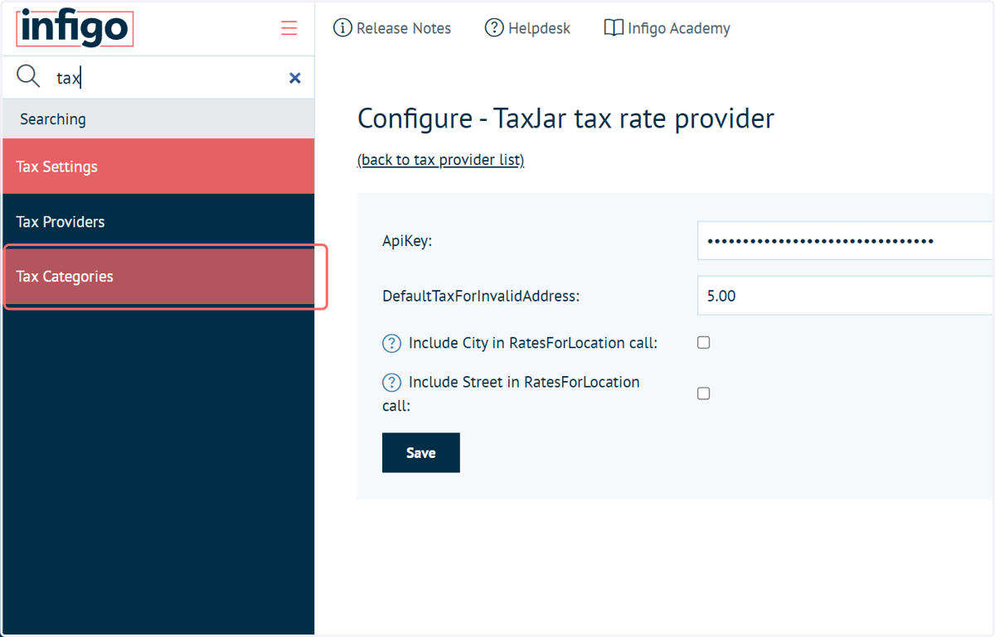Open Release Notes link
The width and height of the screenshot is (995, 637).
point(404,28)
